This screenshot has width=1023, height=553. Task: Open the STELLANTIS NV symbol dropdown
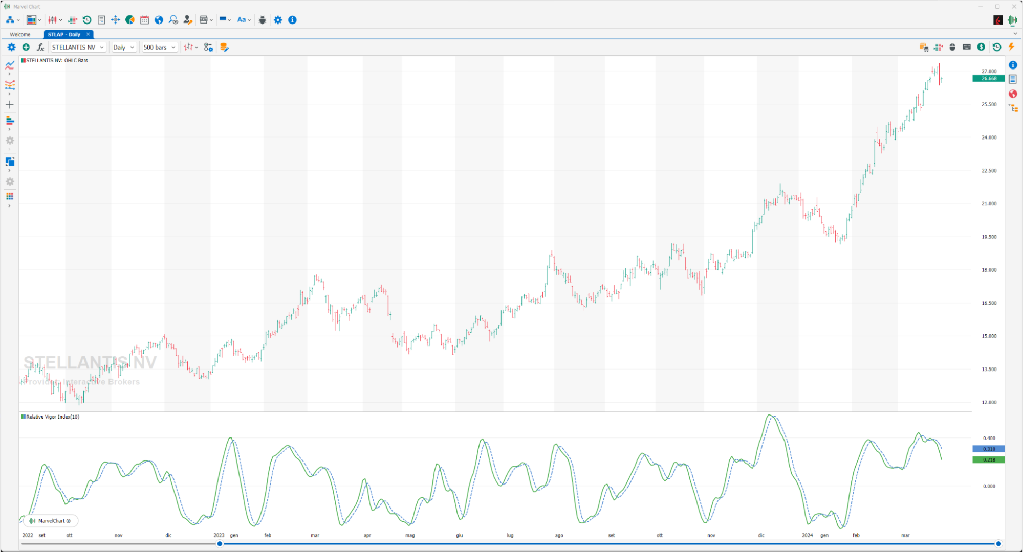pos(78,47)
